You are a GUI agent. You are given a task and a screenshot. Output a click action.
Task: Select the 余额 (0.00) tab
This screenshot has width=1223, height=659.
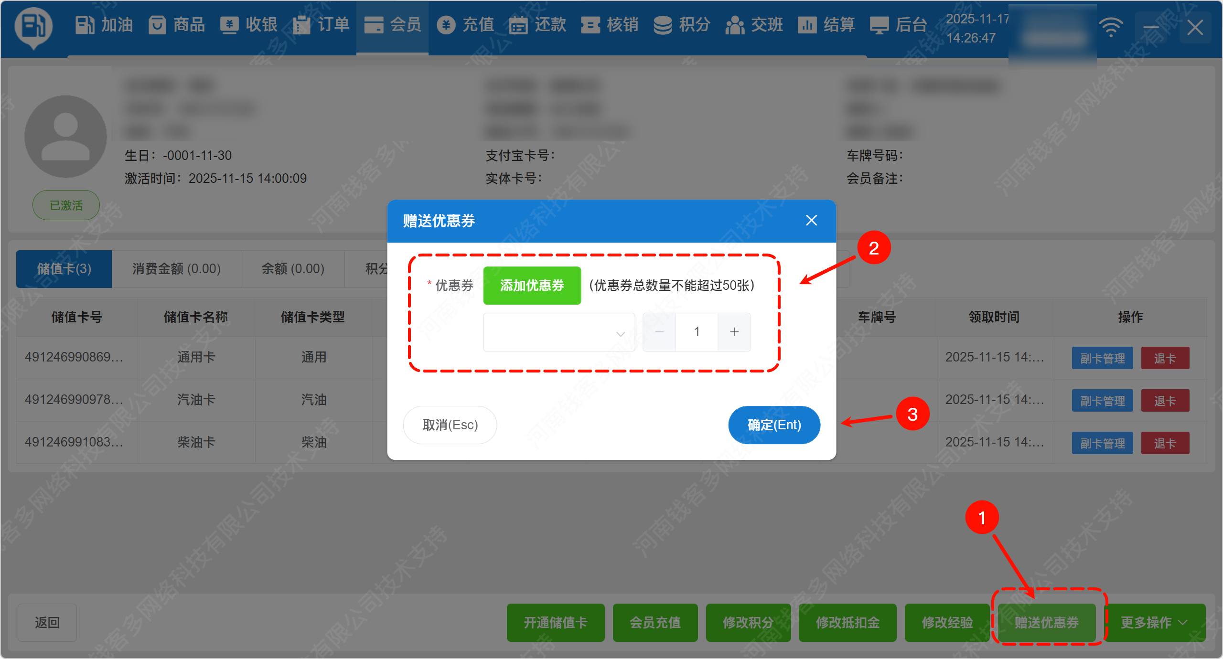point(293,269)
